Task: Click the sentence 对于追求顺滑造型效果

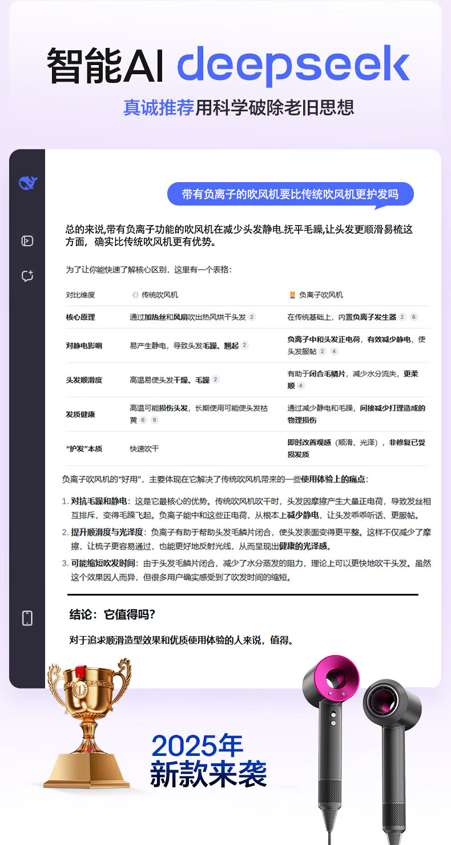Action: tap(181, 640)
